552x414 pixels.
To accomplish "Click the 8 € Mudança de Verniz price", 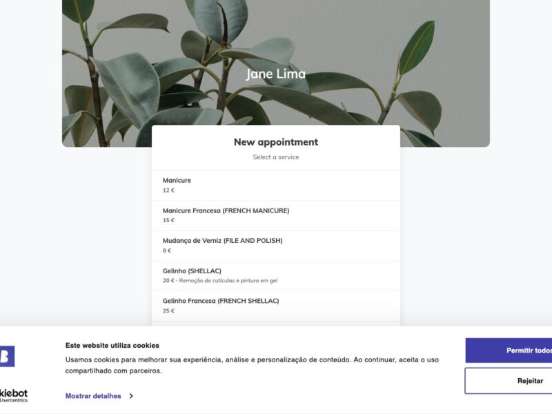I will [167, 250].
